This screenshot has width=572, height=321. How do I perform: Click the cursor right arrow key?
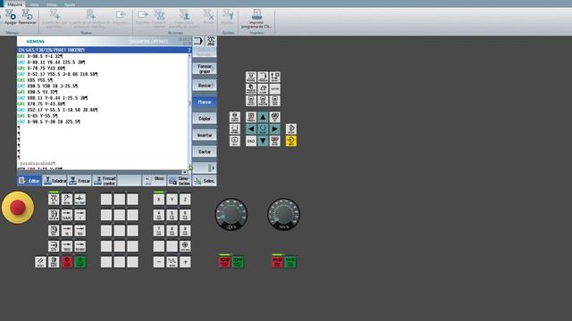(274, 128)
